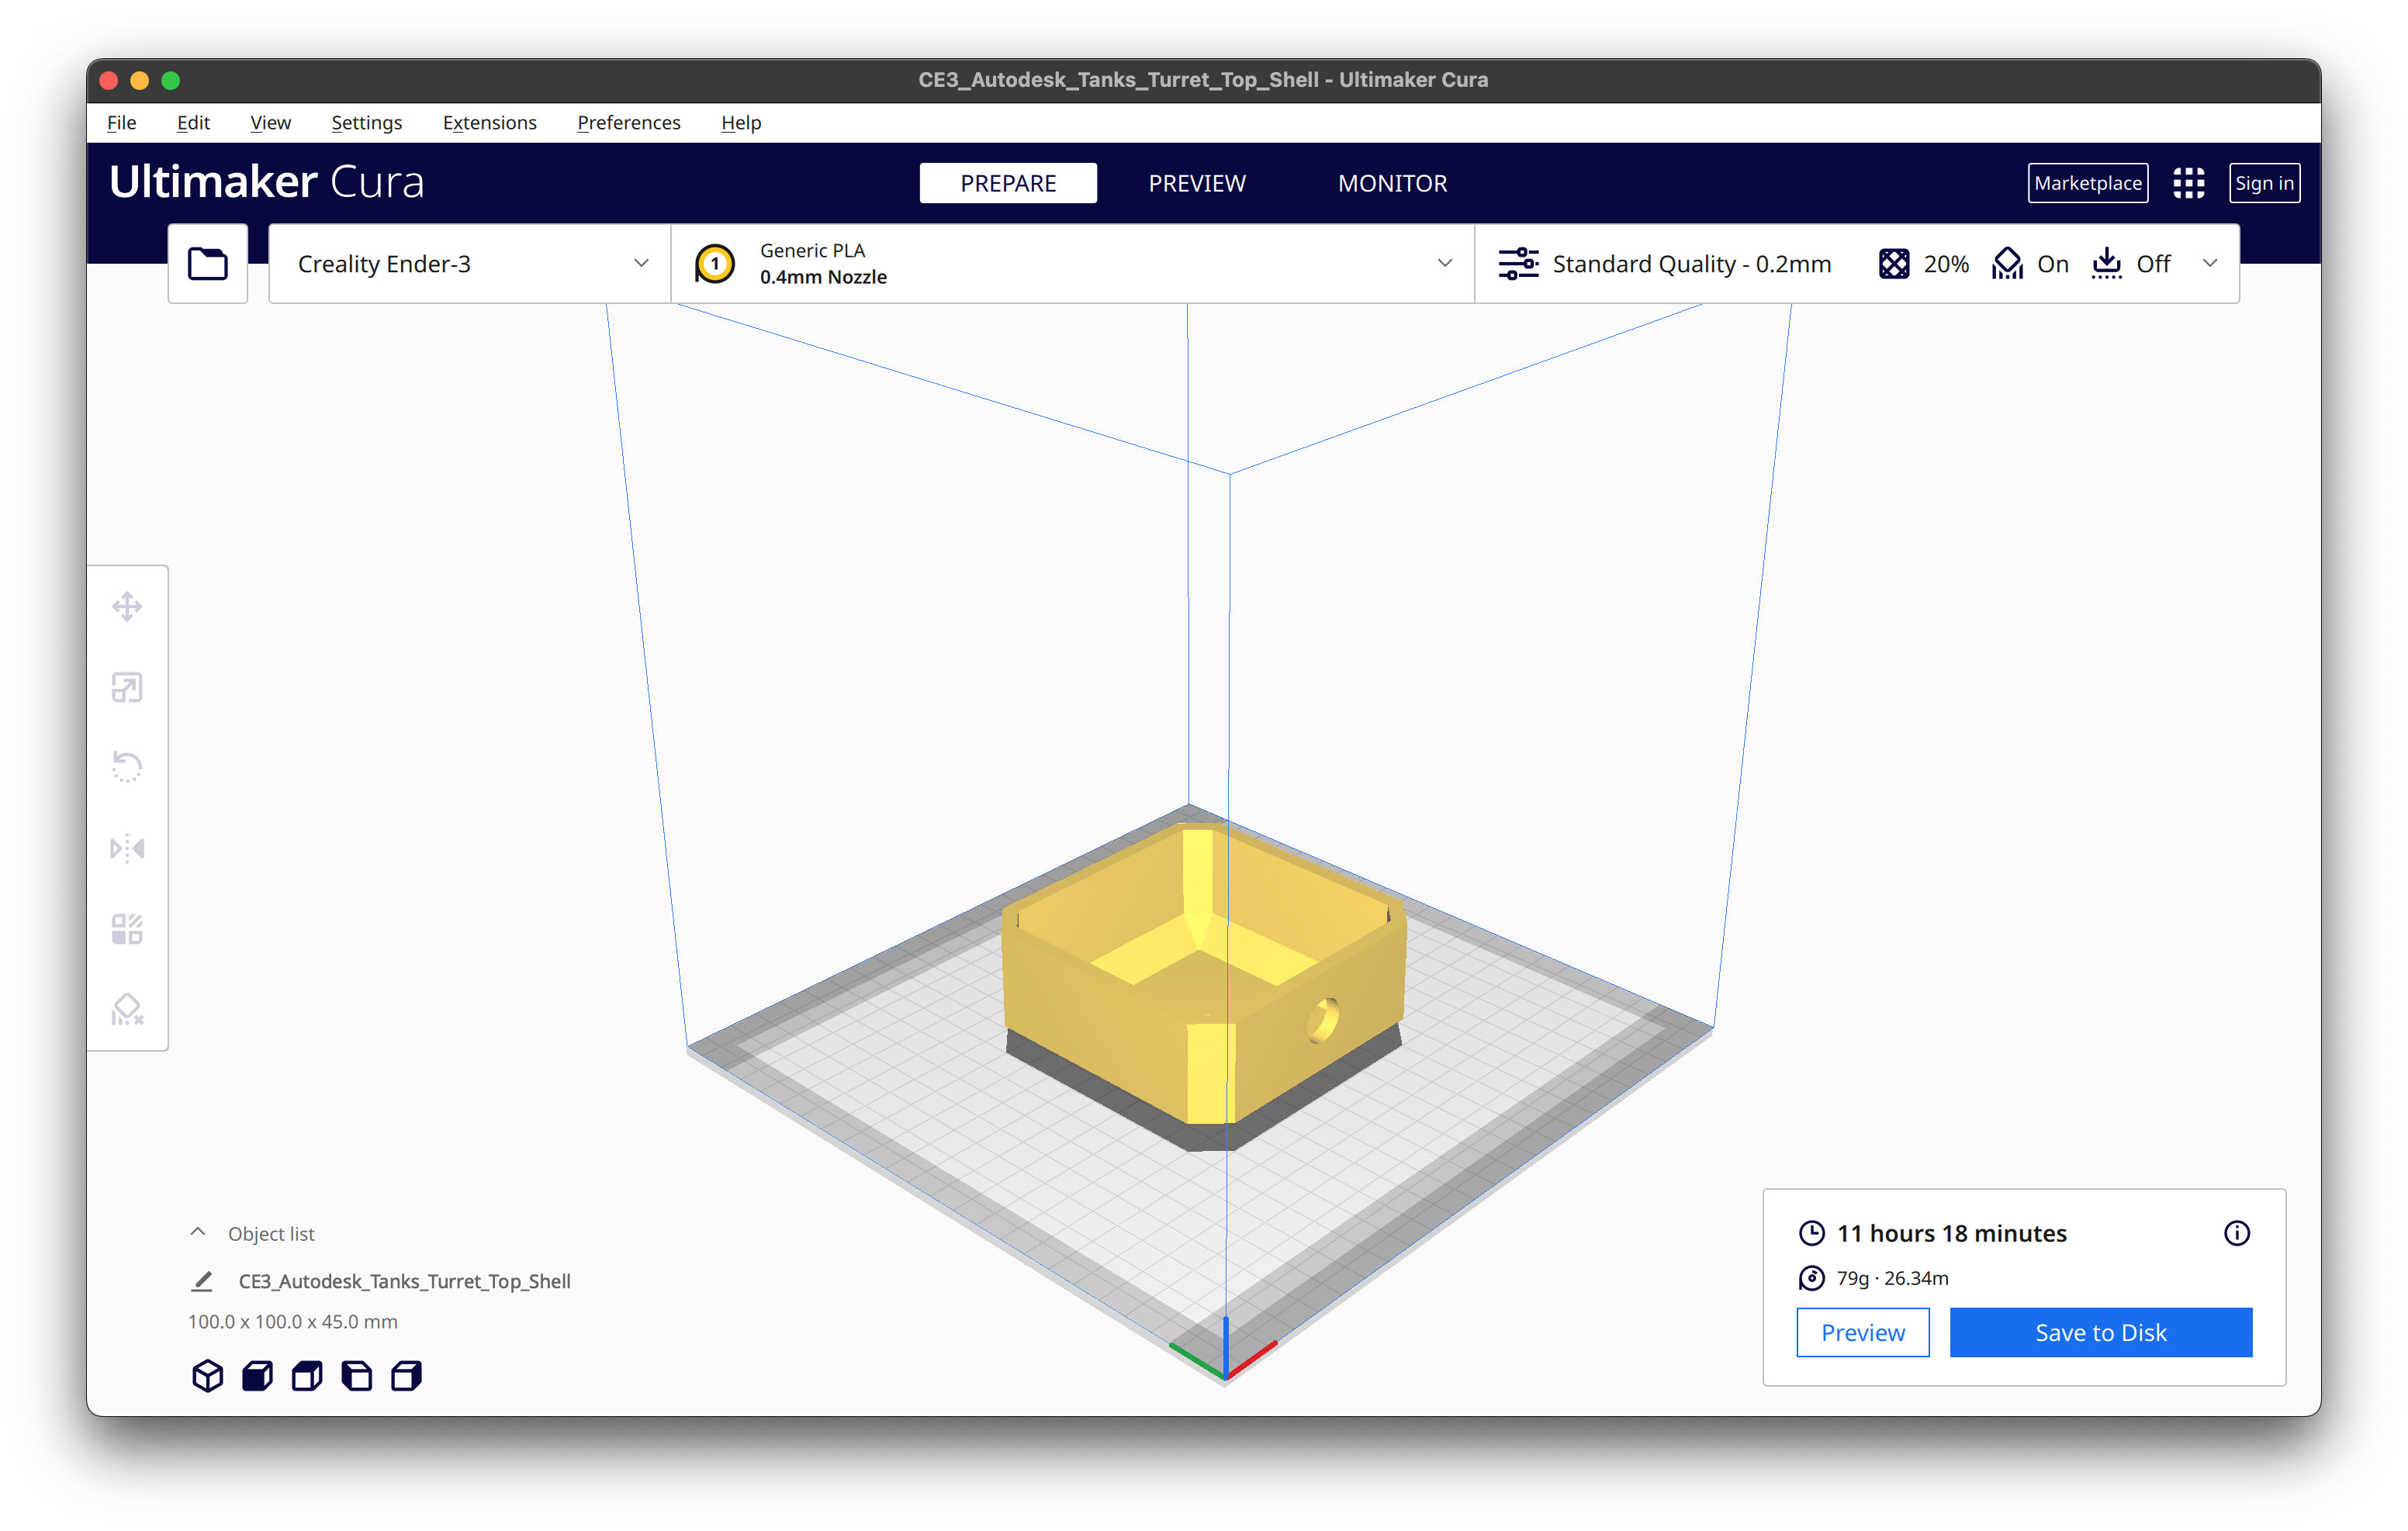Viewport: 2408px width, 1531px height.
Task: Switch to the PREVIEW stage tab
Action: click(x=1196, y=183)
